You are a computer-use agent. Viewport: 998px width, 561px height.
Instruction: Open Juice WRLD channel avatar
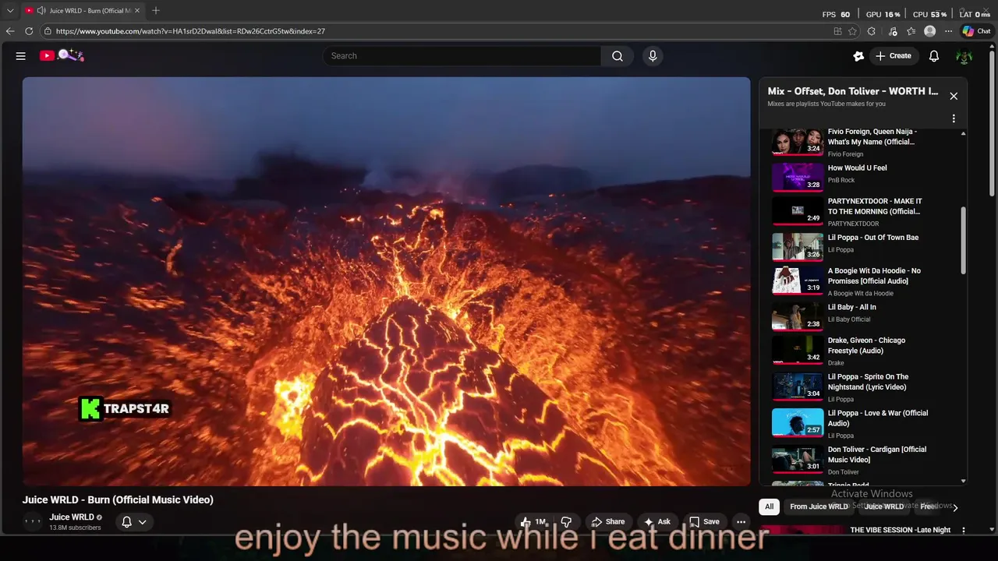pos(33,522)
